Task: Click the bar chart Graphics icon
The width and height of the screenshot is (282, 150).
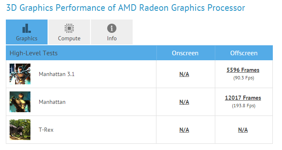Action: tap(27, 28)
